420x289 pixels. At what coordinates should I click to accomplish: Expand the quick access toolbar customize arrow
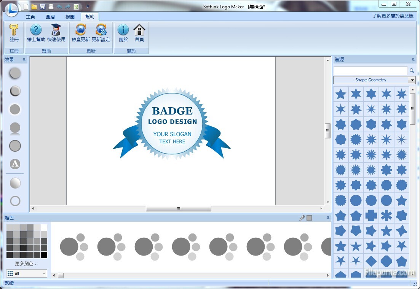point(88,7)
